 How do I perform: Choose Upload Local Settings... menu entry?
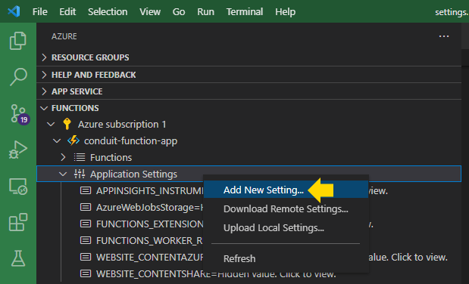[x=286, y=228]
